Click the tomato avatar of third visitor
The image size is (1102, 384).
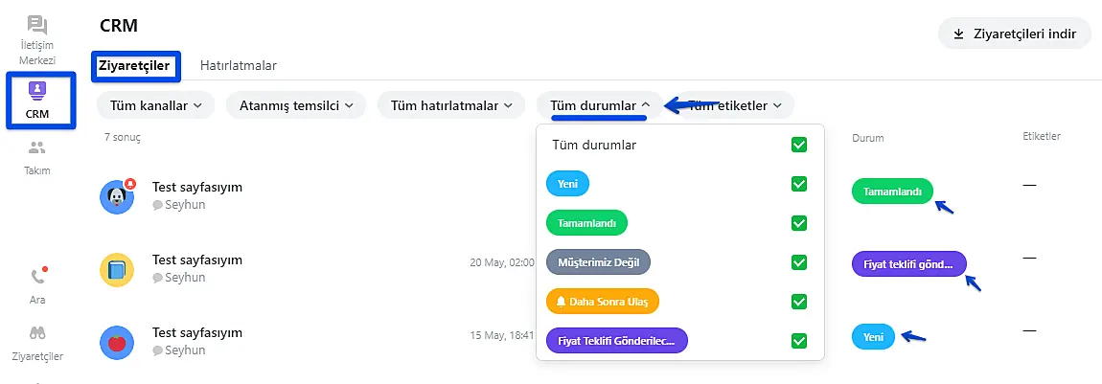coord(117,342)
